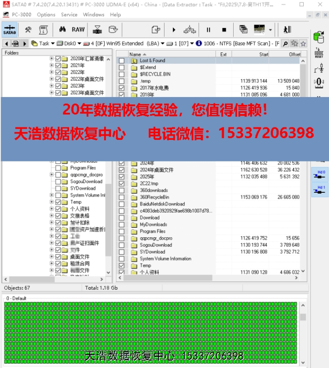Click the Hd 1 head icon
Viewport: 329px width, 368px height.
point(321,190)
